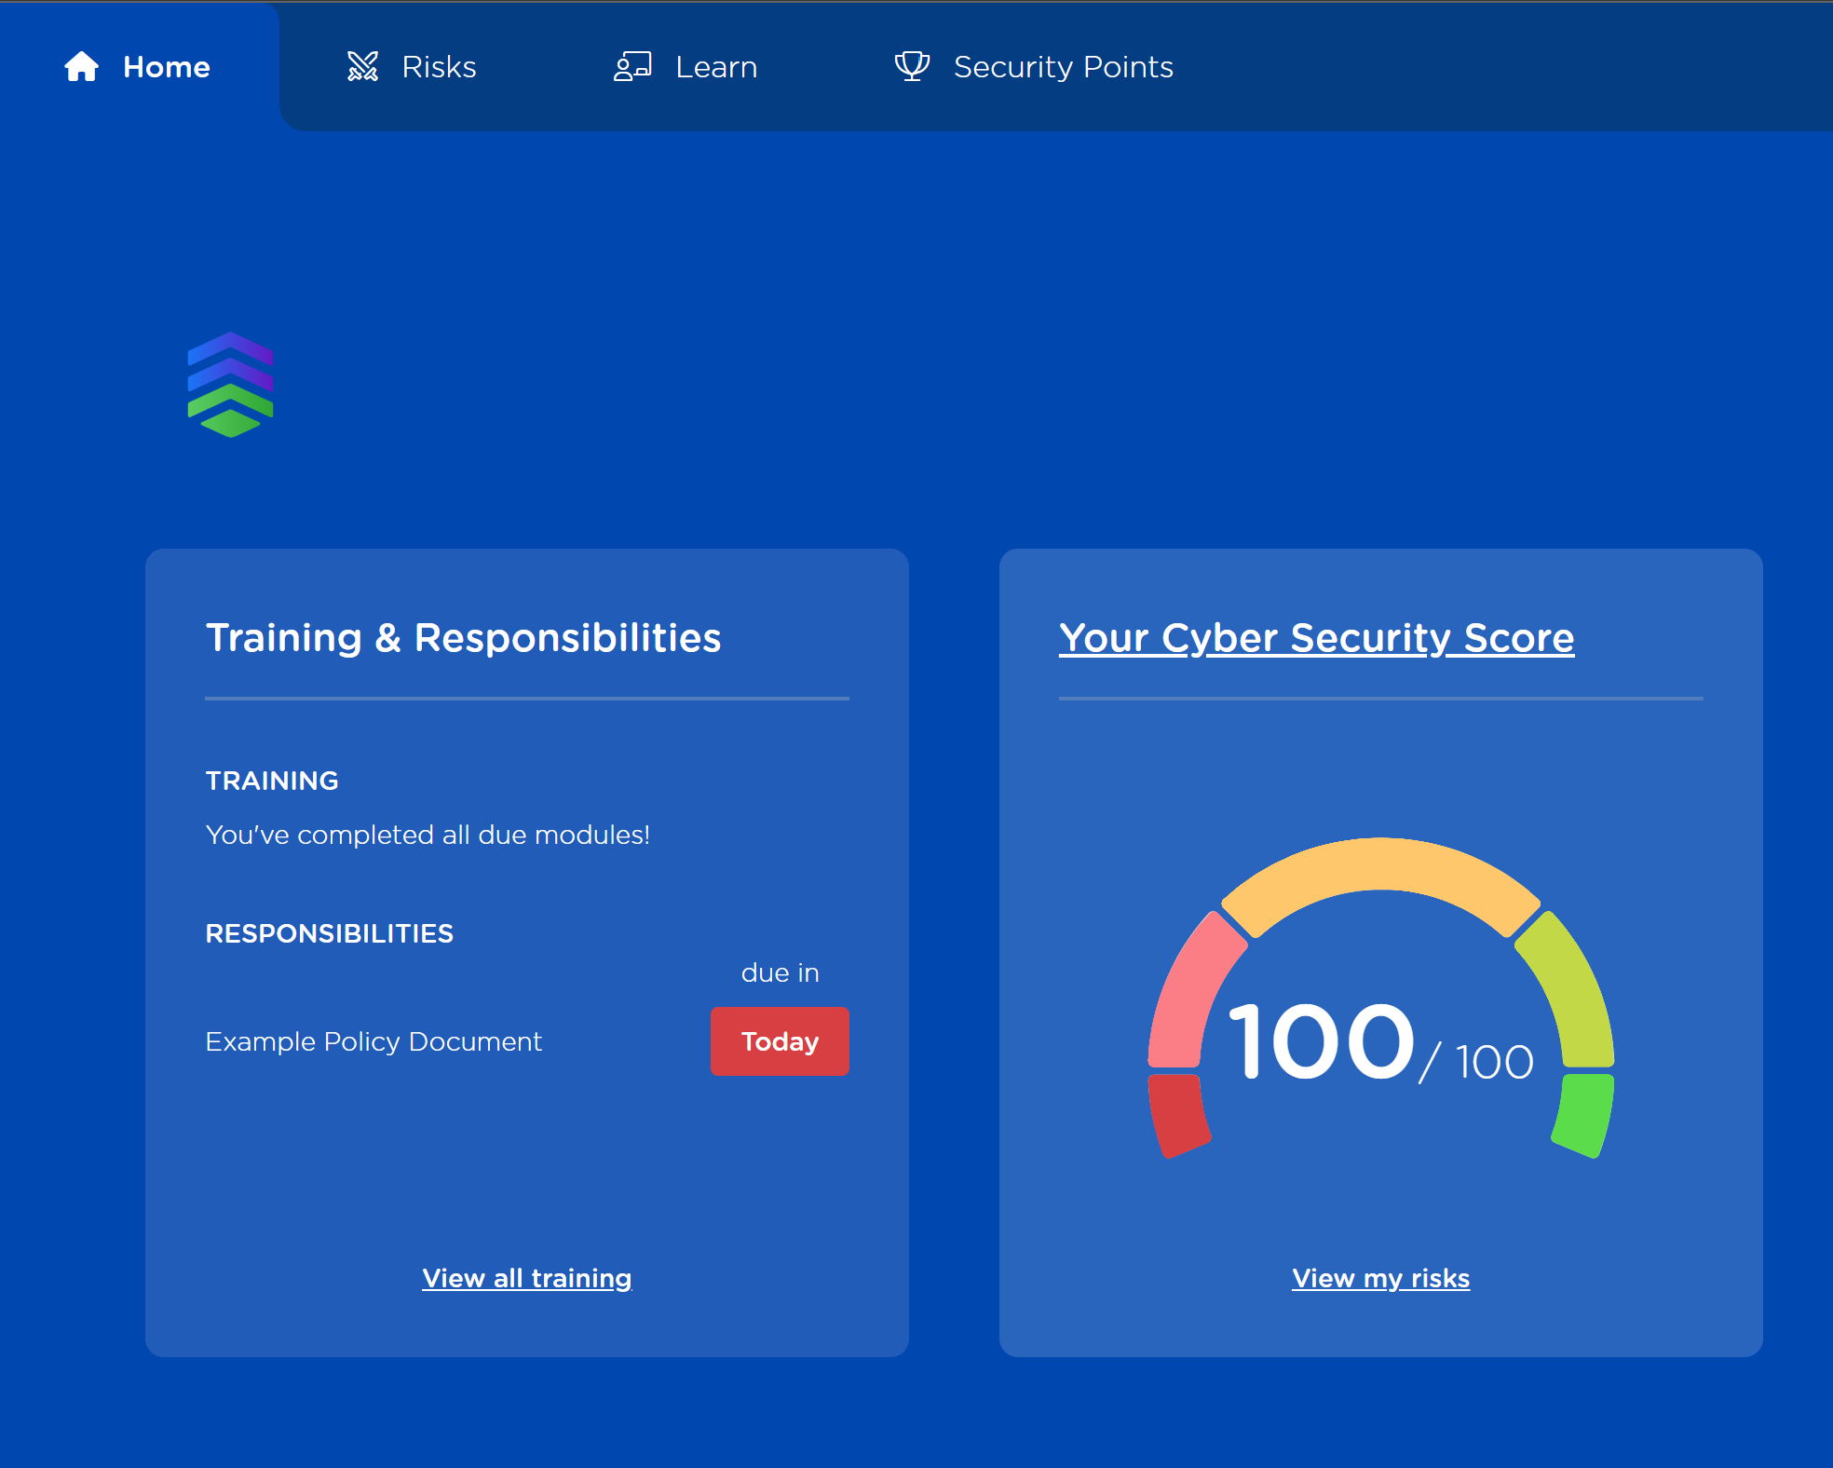Open the Example Policy Document item
The image size is (1833, 1468).
tap(373, 1041)
